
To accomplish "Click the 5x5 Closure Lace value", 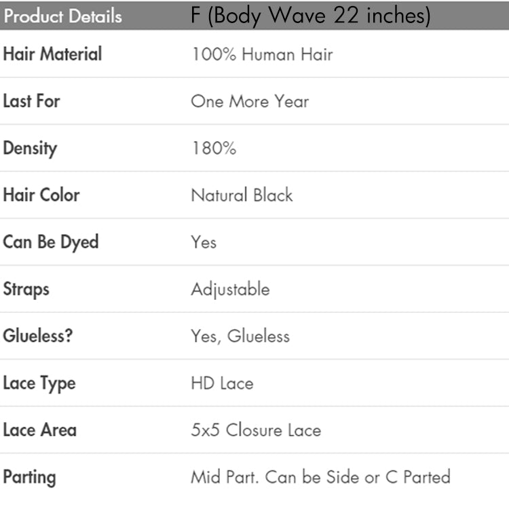I will pos(256,430).
